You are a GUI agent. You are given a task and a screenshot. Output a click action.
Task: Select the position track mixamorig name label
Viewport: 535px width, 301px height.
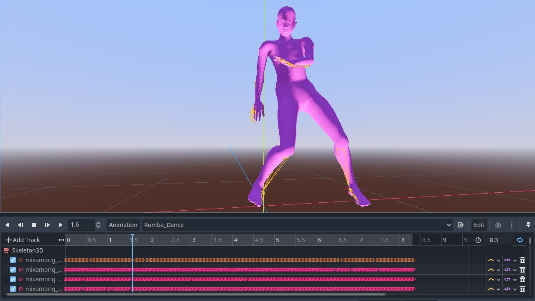tap(44, 260)
